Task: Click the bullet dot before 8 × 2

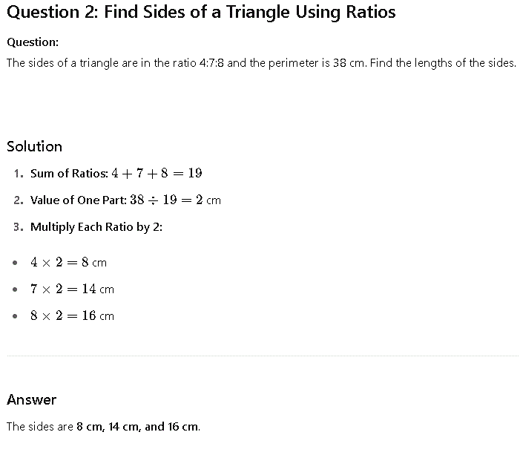Action: [15, 316]
